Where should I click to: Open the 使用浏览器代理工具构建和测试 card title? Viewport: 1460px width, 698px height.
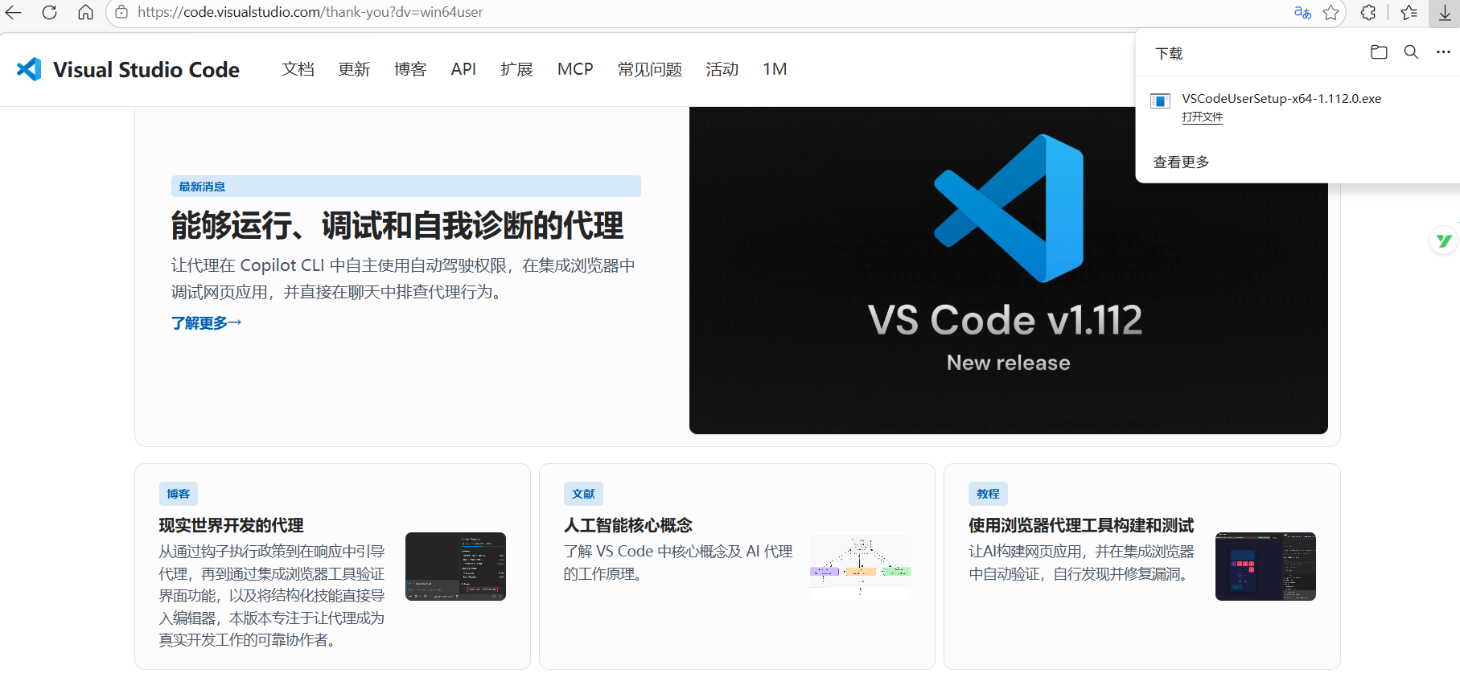(x=1081, y=525)
